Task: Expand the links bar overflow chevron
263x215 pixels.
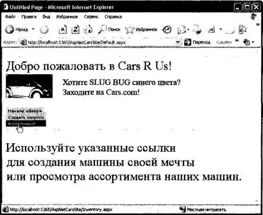Action: pos(237,40)
